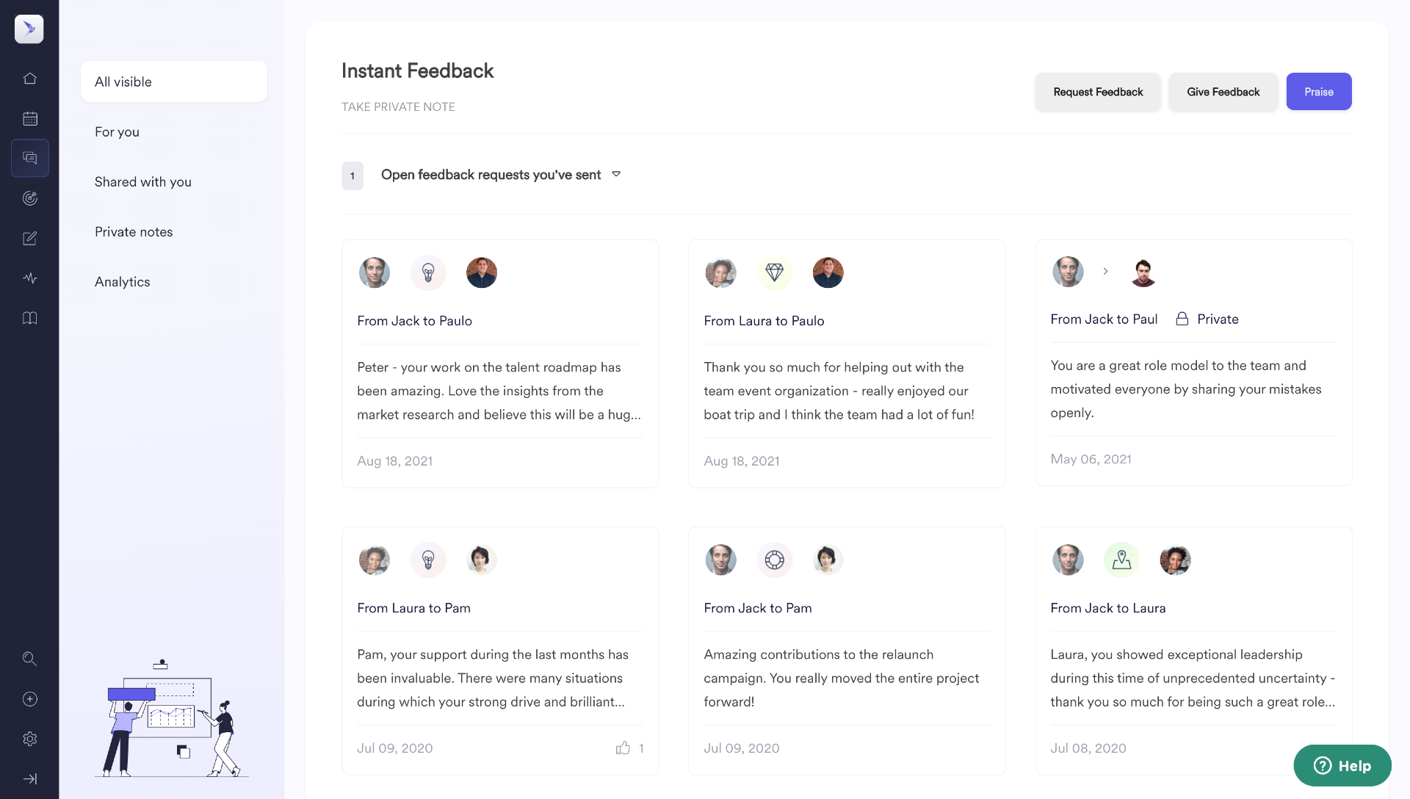Switch to Private notes section
This screenshot has width=1410, height=799.
(134, 232)
